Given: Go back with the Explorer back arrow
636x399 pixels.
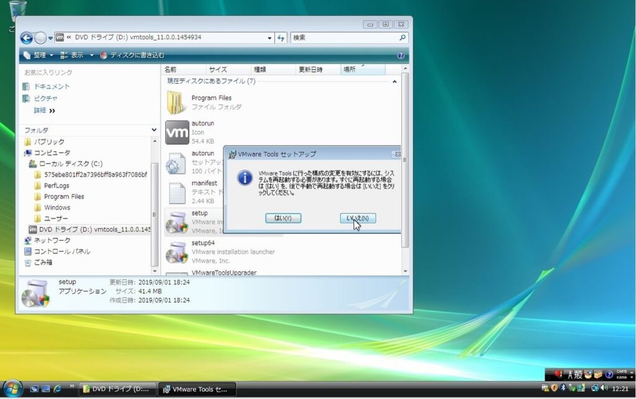Looking at the screenshot, I should tap(26, 38).
